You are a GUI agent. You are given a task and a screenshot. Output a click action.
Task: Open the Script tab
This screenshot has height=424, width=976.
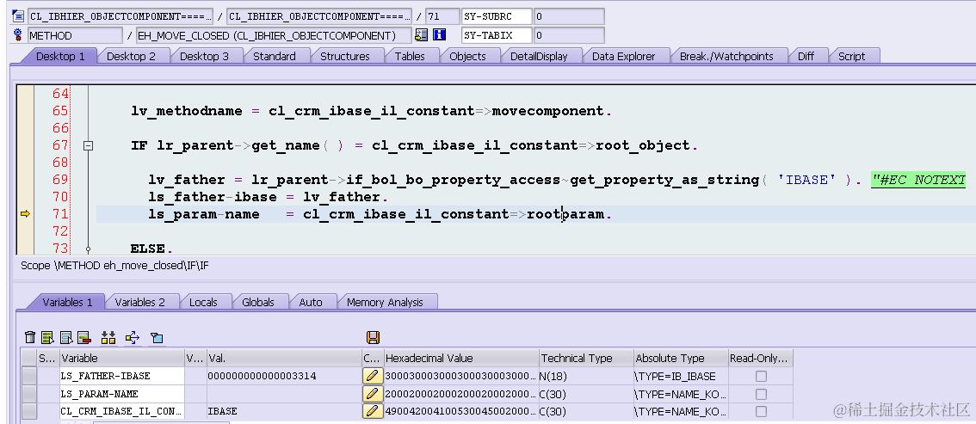[x=851, y=56]
